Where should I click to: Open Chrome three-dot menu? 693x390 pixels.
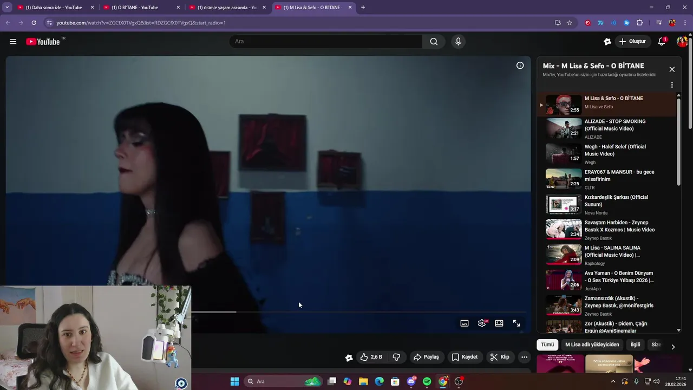pos(685,23)
